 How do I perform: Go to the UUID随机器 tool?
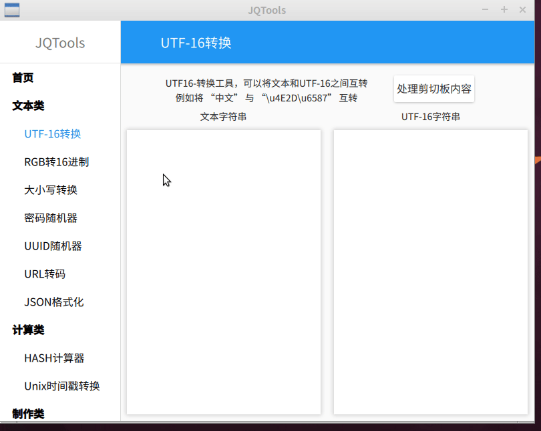pos(53,246)
